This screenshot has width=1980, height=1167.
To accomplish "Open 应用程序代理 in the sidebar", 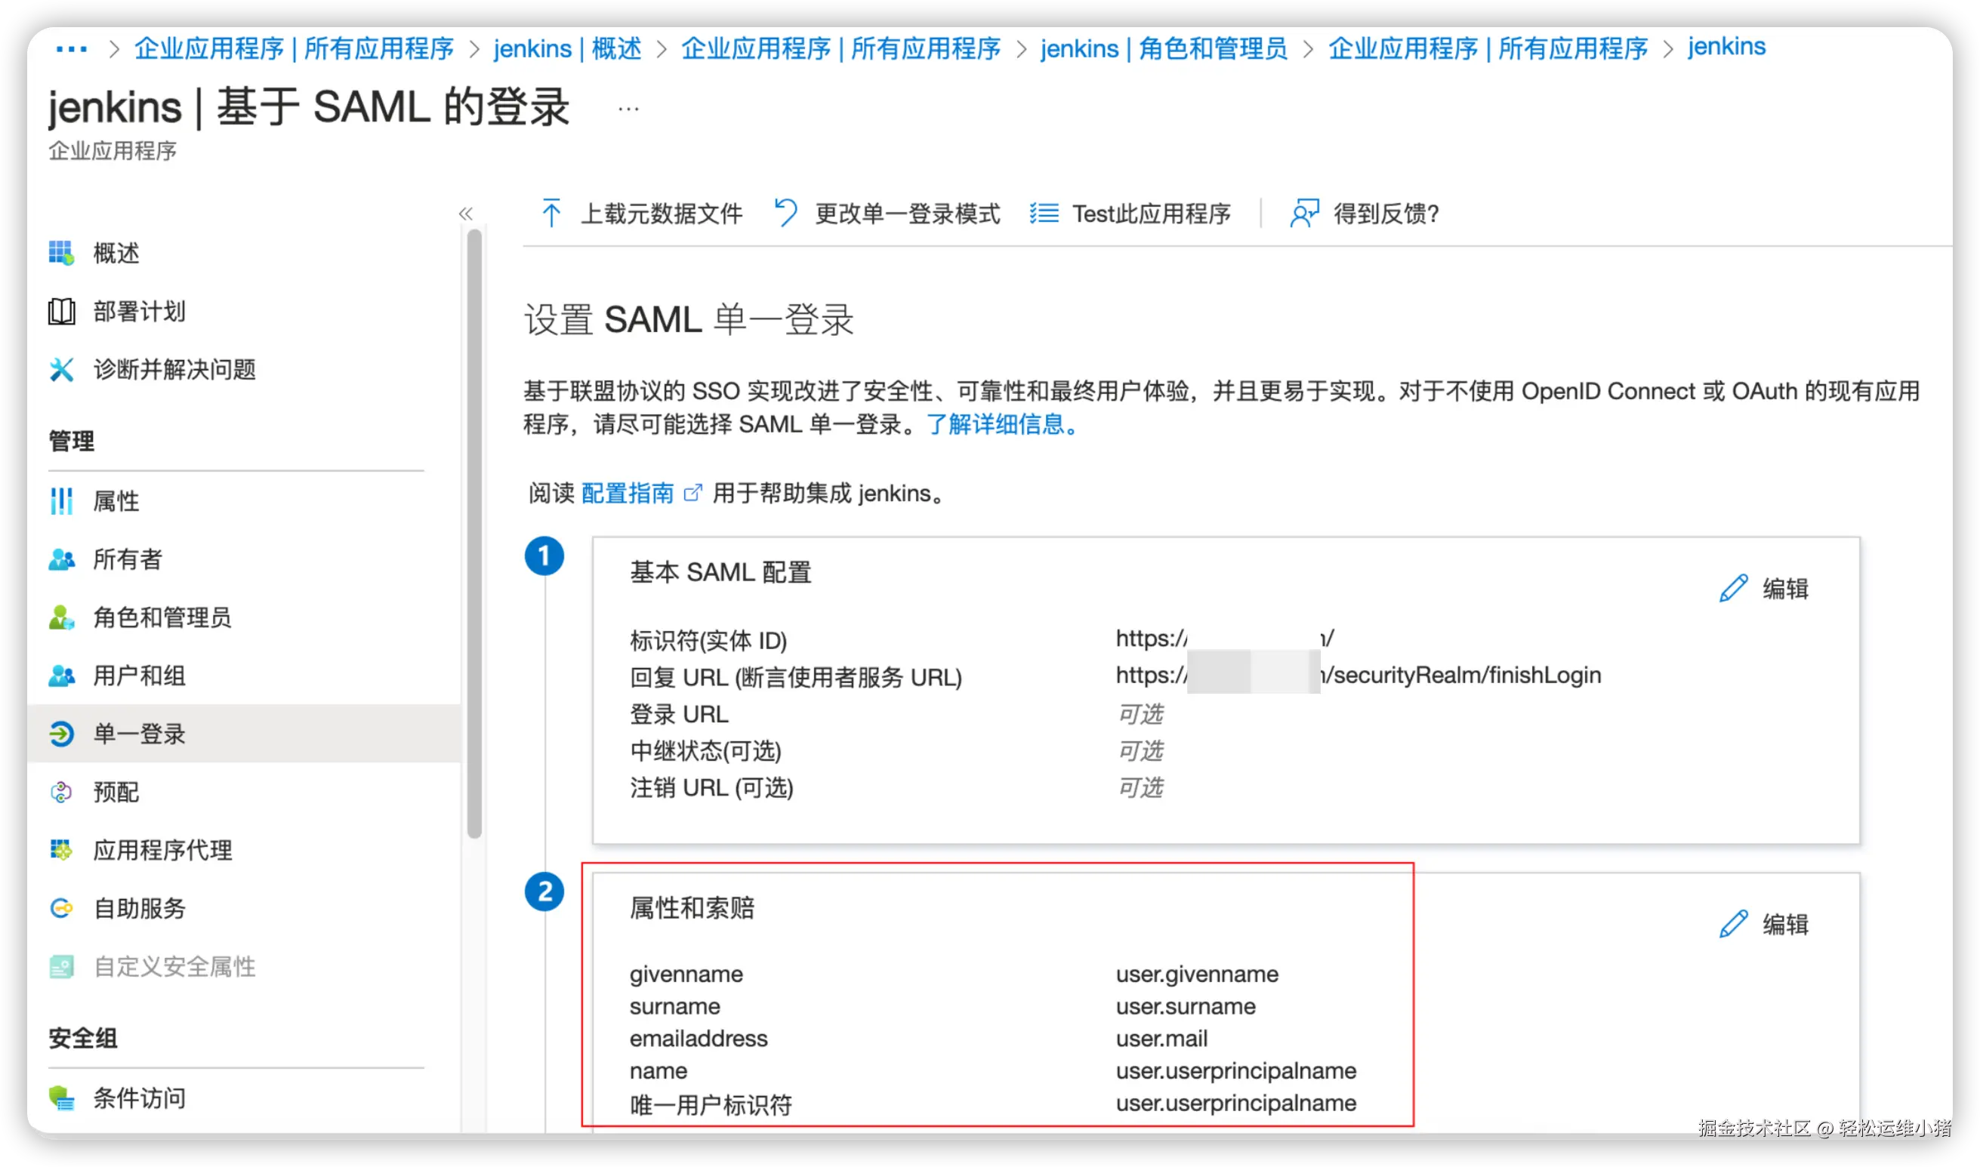I will click(x=162, y=850).
